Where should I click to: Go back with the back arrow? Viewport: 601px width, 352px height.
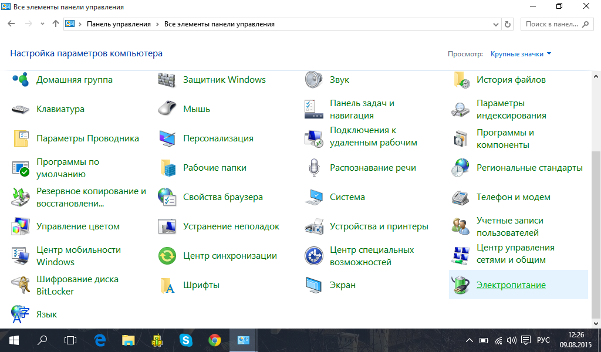tap(12, 23)
